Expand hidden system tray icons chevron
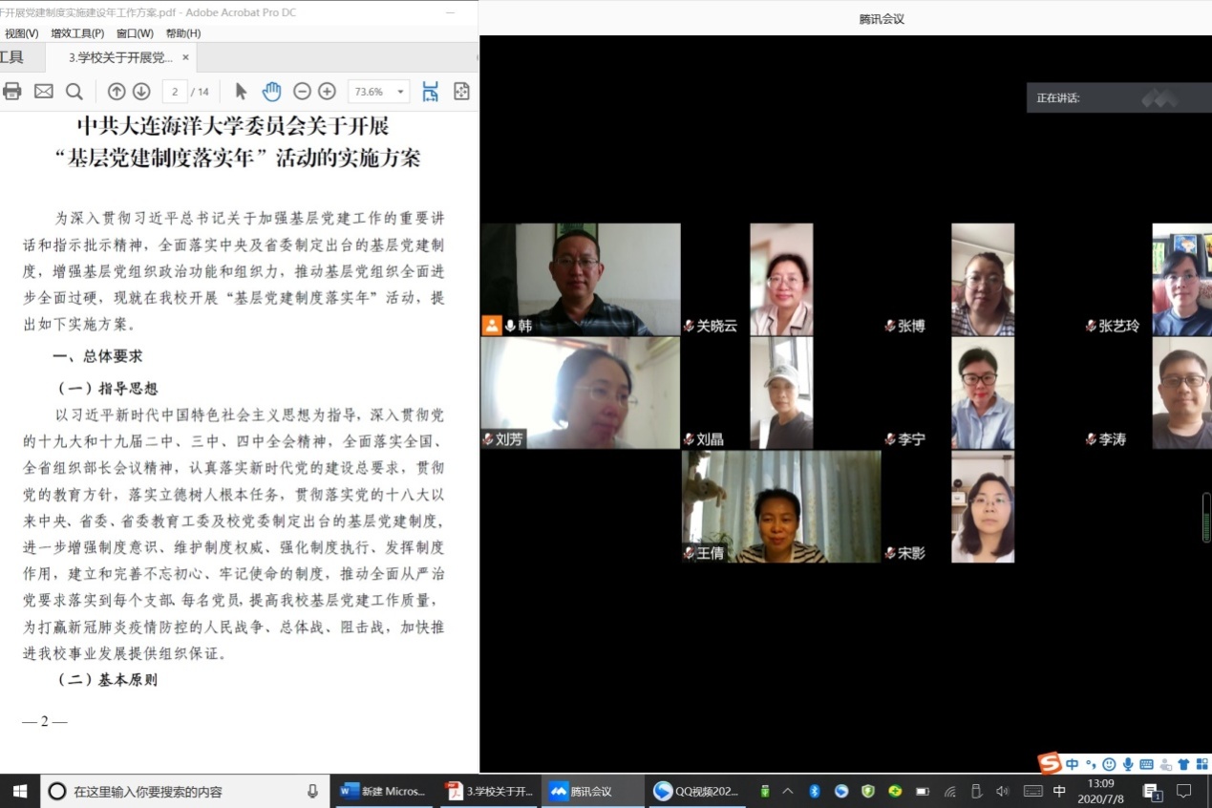The width and height of the screenshot is (1212, 808). pos(788,791)
